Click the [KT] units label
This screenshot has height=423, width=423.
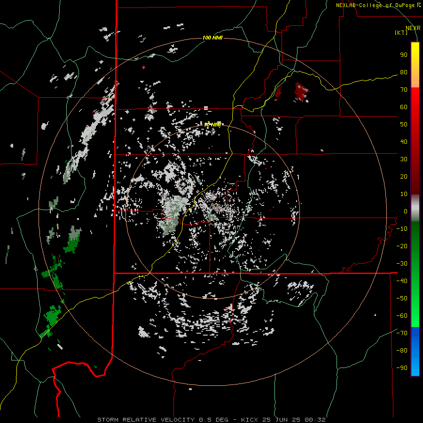coord(401,32)
